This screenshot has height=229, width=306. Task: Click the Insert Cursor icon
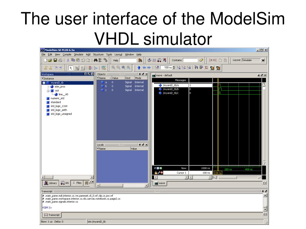46,68
